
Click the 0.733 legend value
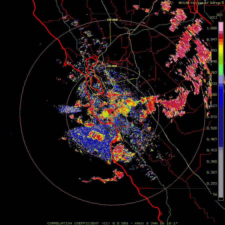tap(212, 84)
